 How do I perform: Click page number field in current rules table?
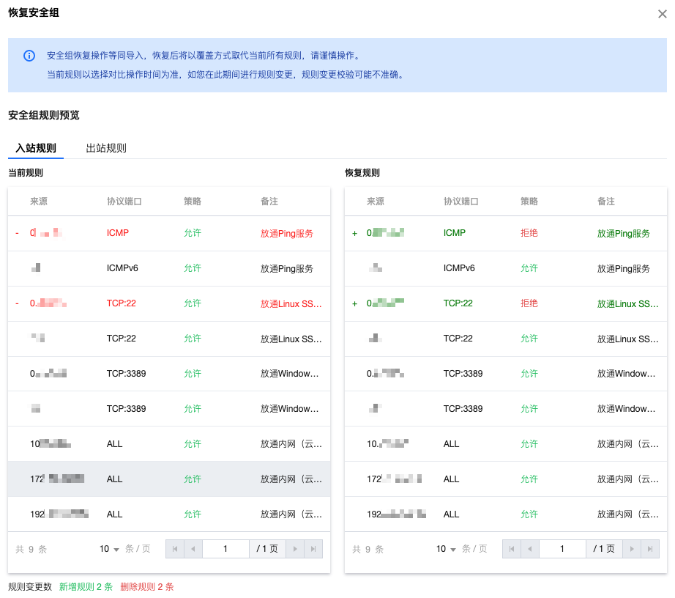click(x=225, y=549)
